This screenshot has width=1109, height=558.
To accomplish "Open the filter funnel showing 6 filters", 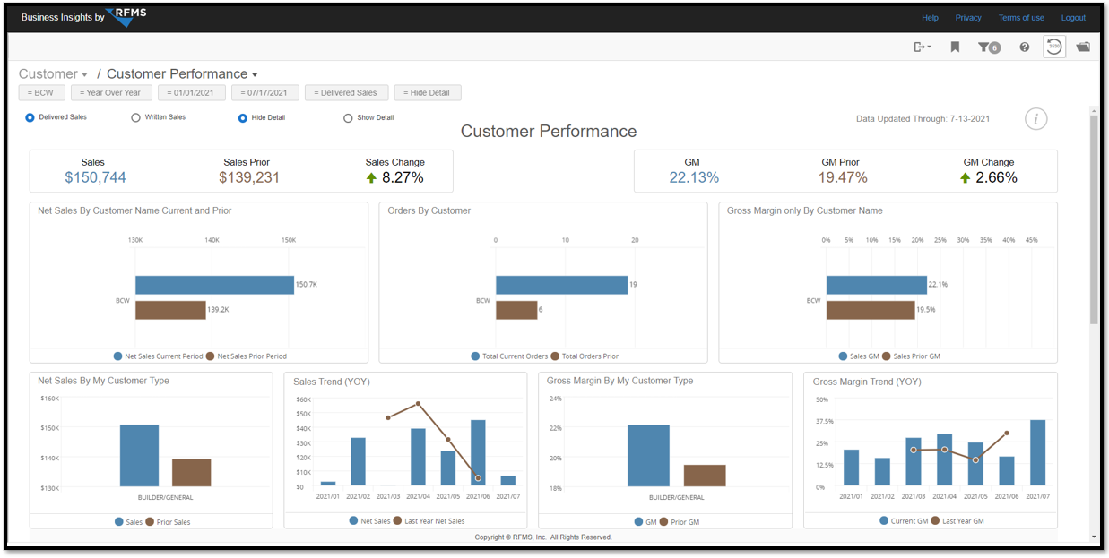I will pos(989,47).
